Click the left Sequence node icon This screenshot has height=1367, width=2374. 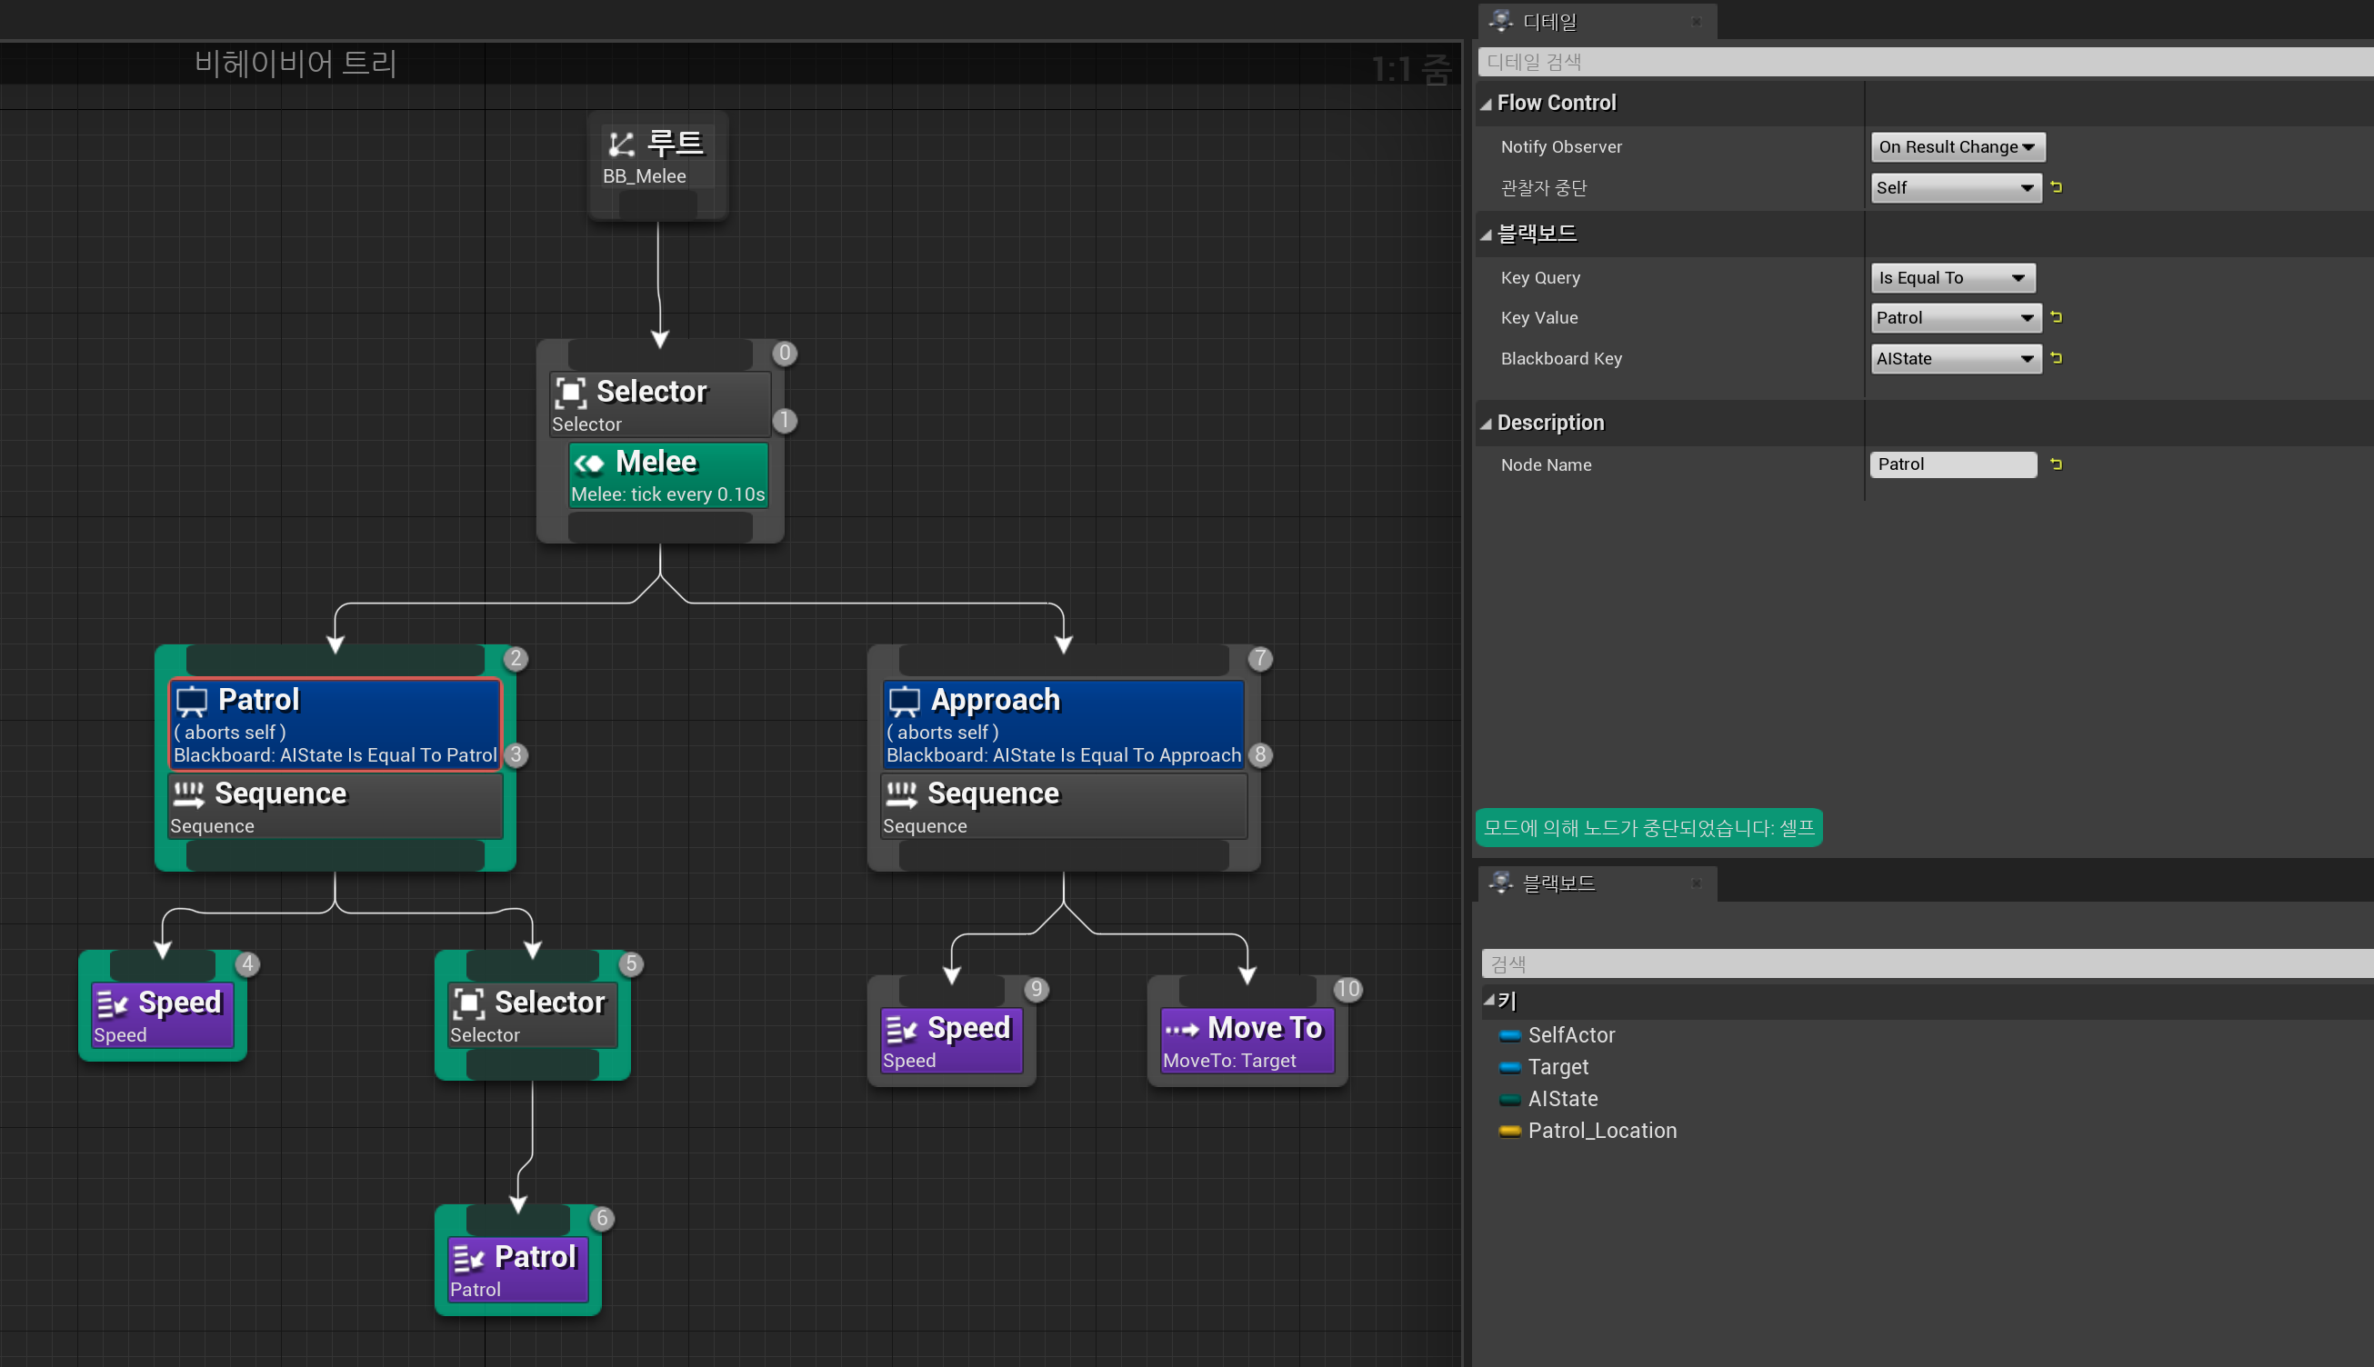(x=189, y=794)
